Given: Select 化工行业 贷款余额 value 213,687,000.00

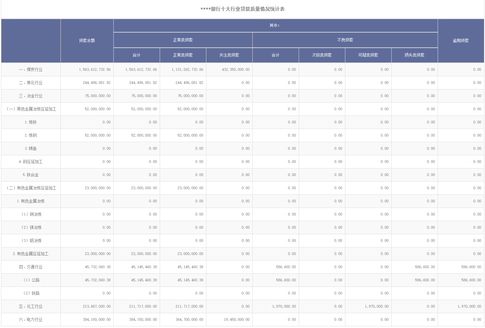Looking at the screenshot, I should tap(97, 306).
